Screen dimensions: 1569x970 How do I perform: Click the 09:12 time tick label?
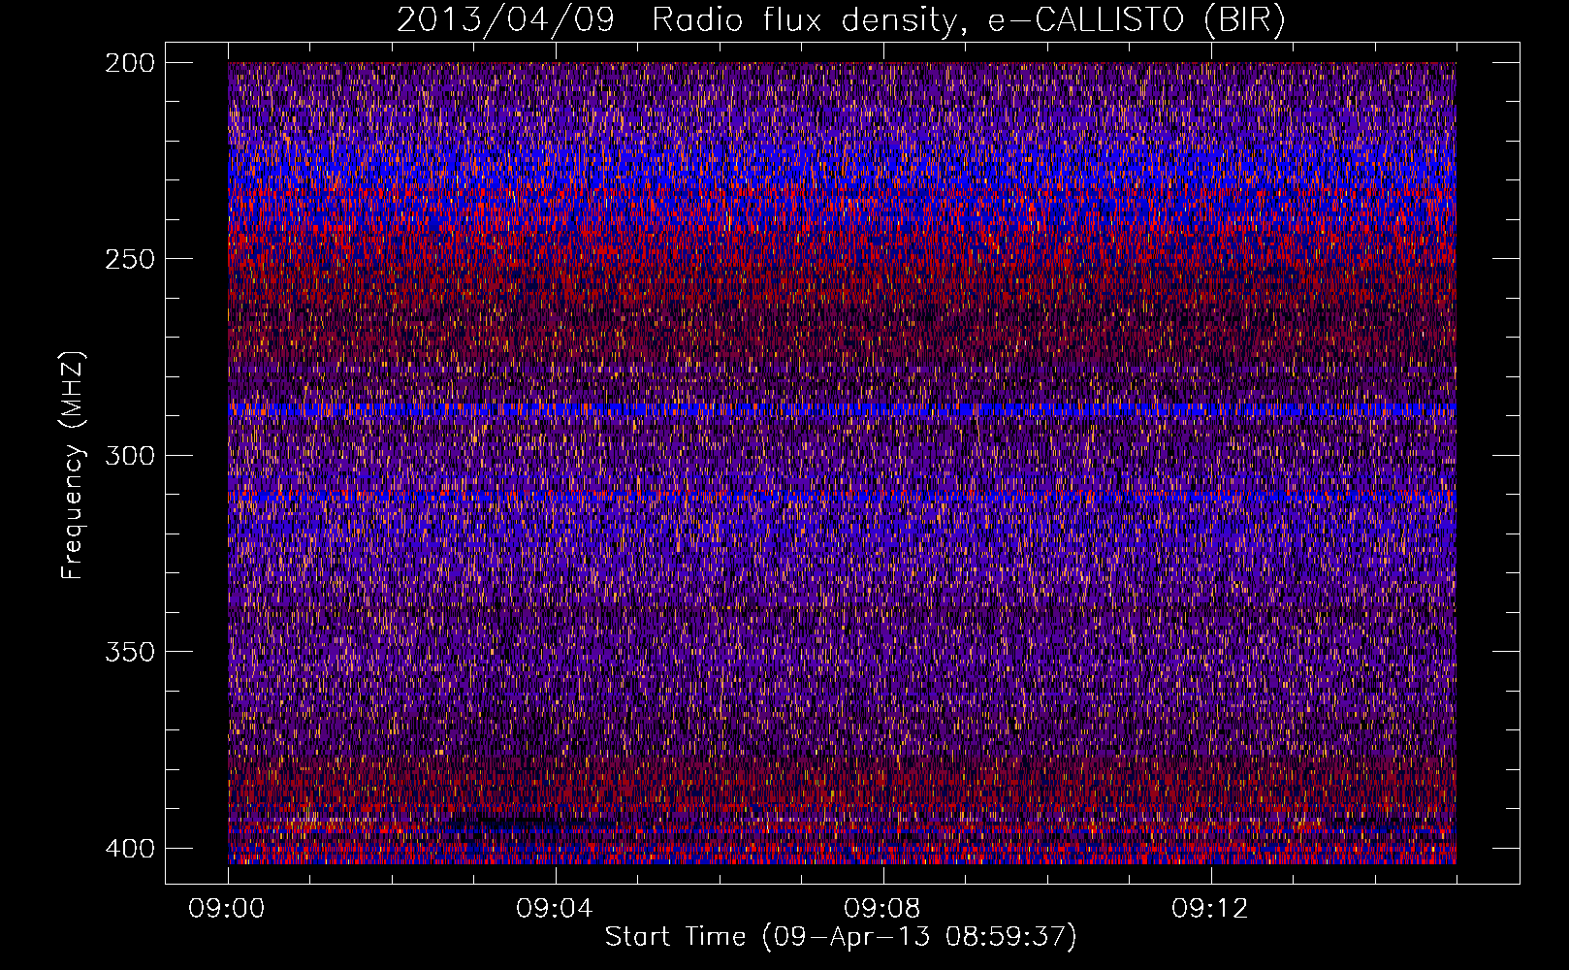pyautogui.click(x=1210, y=908)
